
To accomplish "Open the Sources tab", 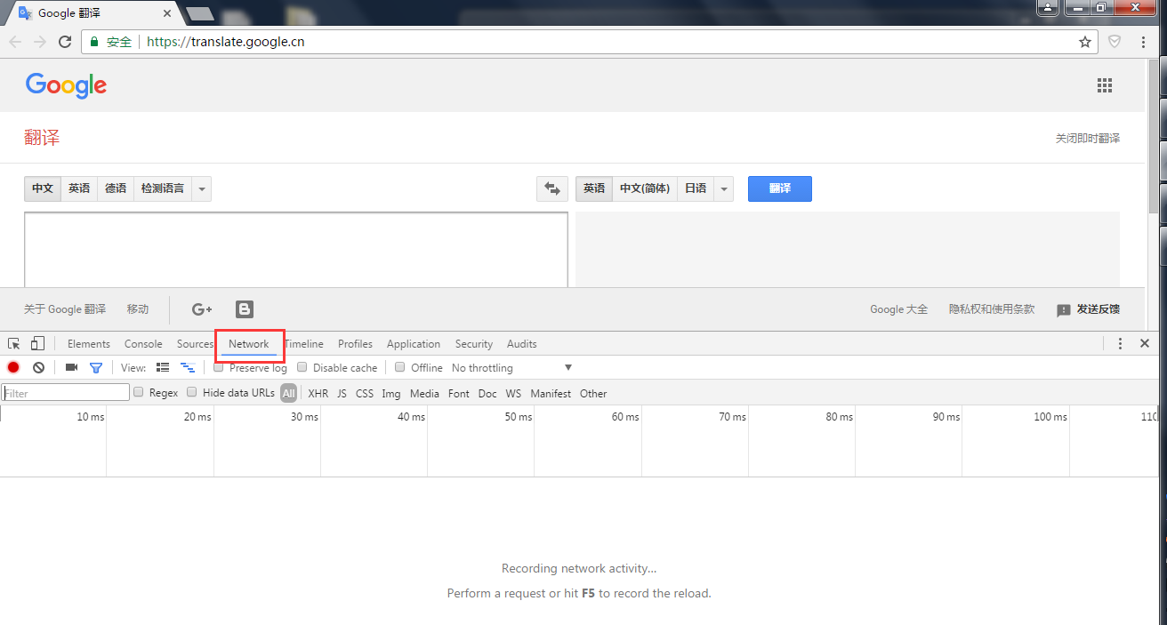I will tap(195, 344).
